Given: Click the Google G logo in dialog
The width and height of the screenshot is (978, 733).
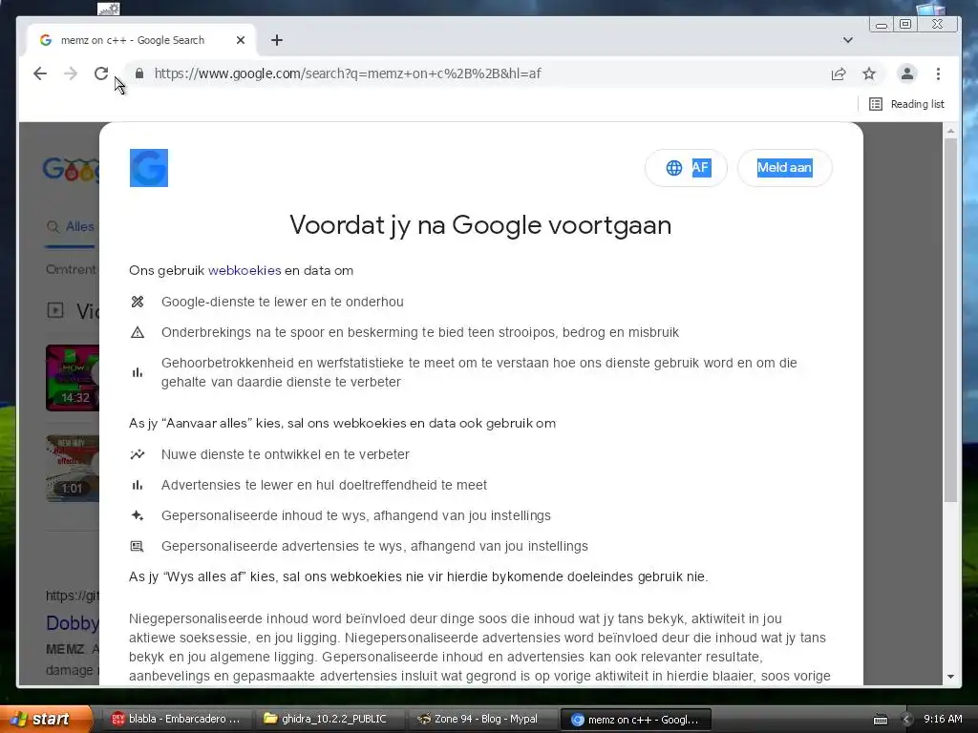Looking at the screenshot, I should 148,168.
